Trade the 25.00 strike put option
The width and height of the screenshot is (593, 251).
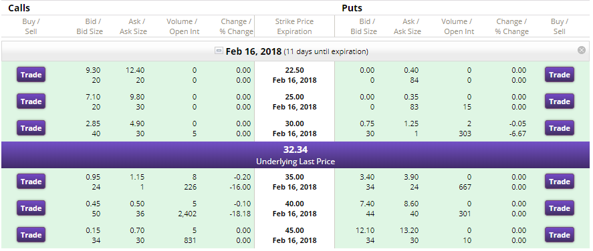pyautogui.click(x=560, y=101)
